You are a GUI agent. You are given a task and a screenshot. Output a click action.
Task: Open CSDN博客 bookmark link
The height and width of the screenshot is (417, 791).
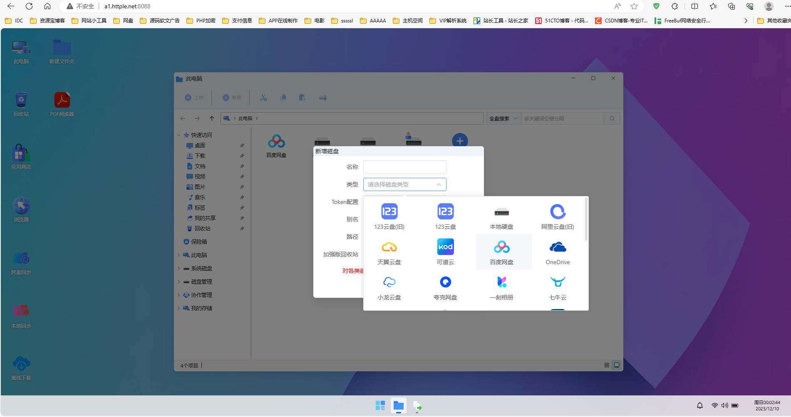click(x=621, y=20)
